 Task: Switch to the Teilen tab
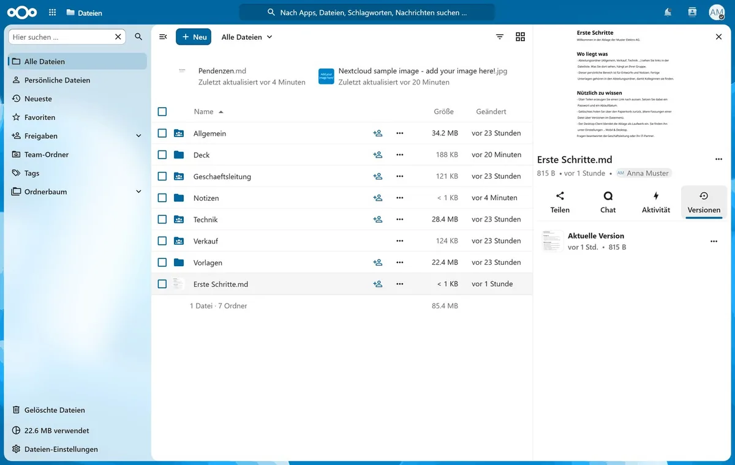pos(560,202)
